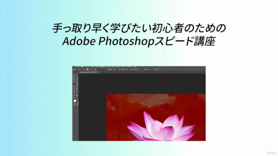Open the blend mode dropdown in options bar
The image size is (278, 156).
click(100, 69)
